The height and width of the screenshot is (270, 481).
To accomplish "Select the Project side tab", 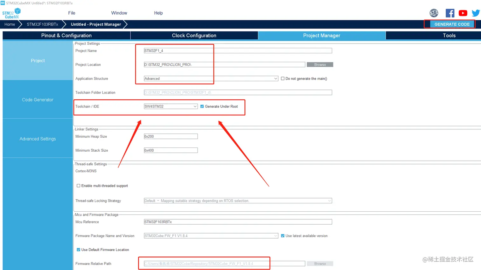I will 38,61.
